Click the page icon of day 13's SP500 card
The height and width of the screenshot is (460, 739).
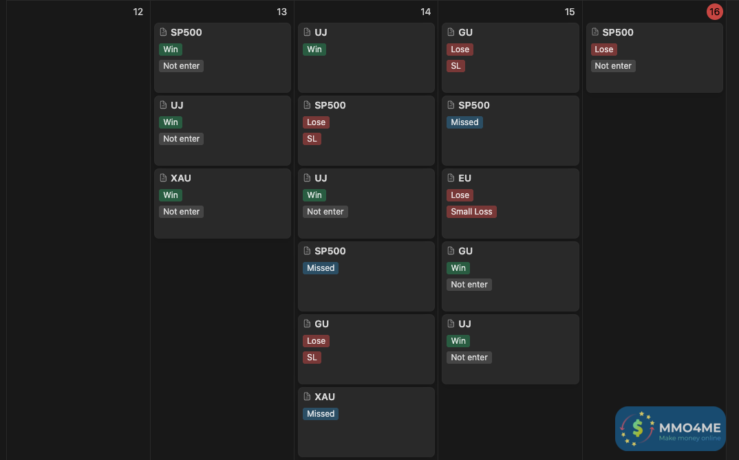tap(164, 32)
